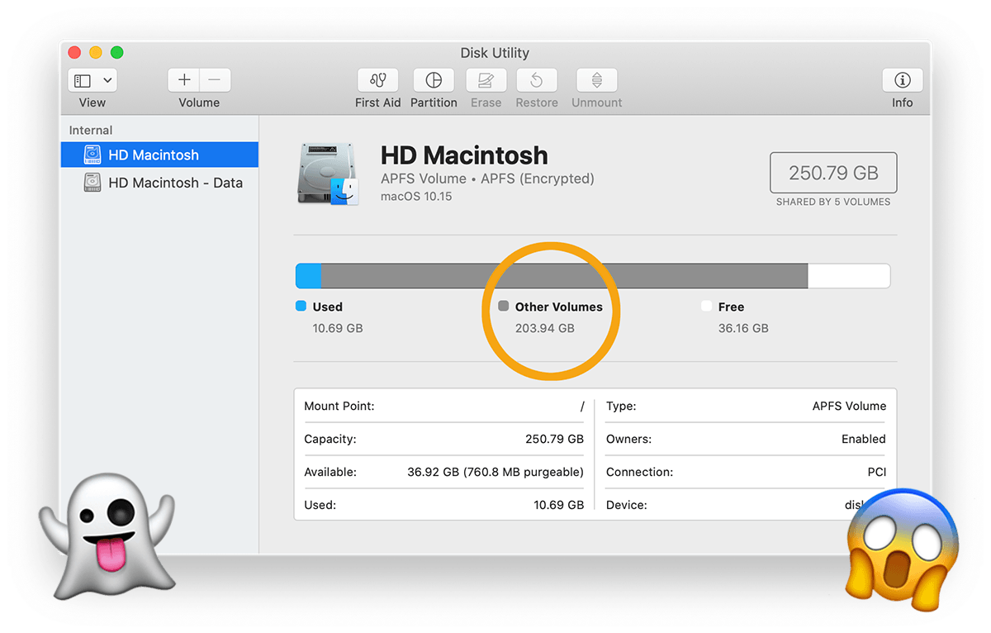The height and width of the screenshot is (633, 991).
Task: Click the Used row value in details table
Action: (x=559, y=505)
